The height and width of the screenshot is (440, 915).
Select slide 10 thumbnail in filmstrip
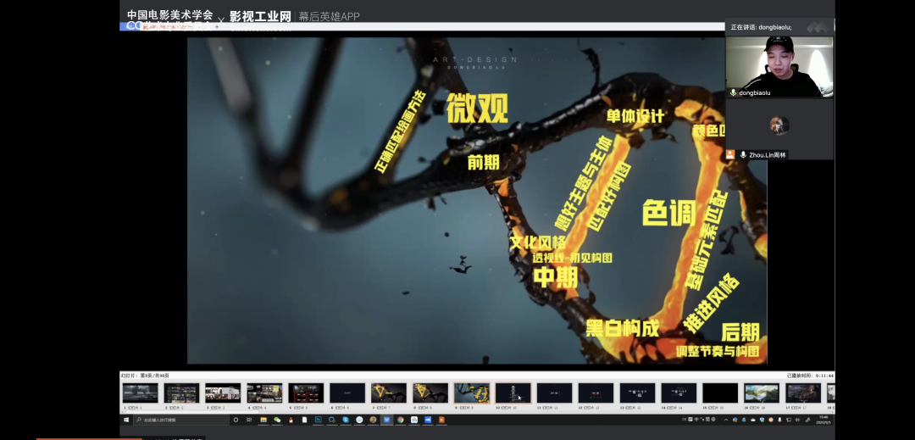tap(513, 393)
